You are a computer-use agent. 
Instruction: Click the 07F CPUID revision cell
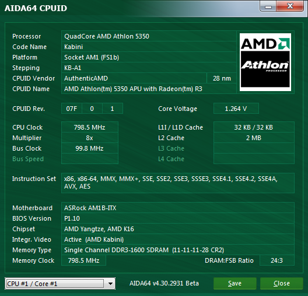pyautogui.click(x=72, y=109)
